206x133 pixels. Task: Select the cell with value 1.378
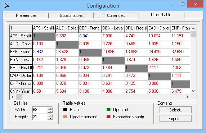67,60
